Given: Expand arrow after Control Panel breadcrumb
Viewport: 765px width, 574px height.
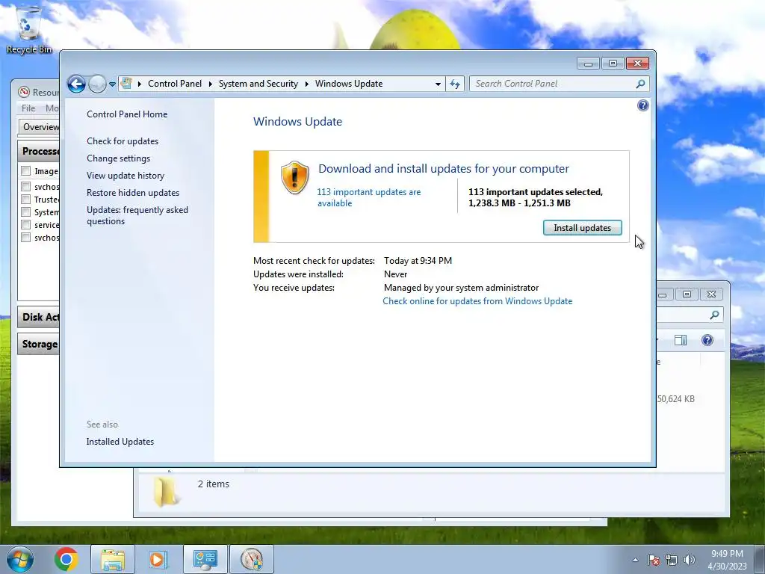Looking at the screenshot, I should [x=210, y=84].
